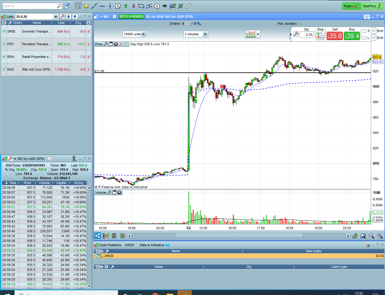The height and width of the screenshot is (295, 385).
Task: Zoom in on the chart timeline
Action: point(380,236)
